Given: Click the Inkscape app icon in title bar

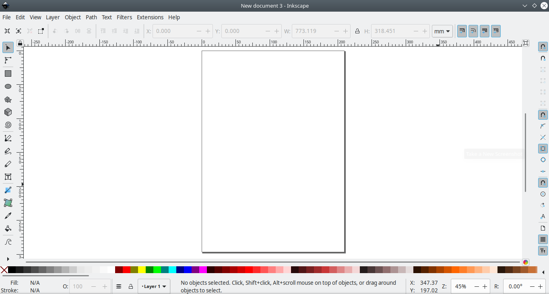Looking at the screenshot, I should 6,6.
